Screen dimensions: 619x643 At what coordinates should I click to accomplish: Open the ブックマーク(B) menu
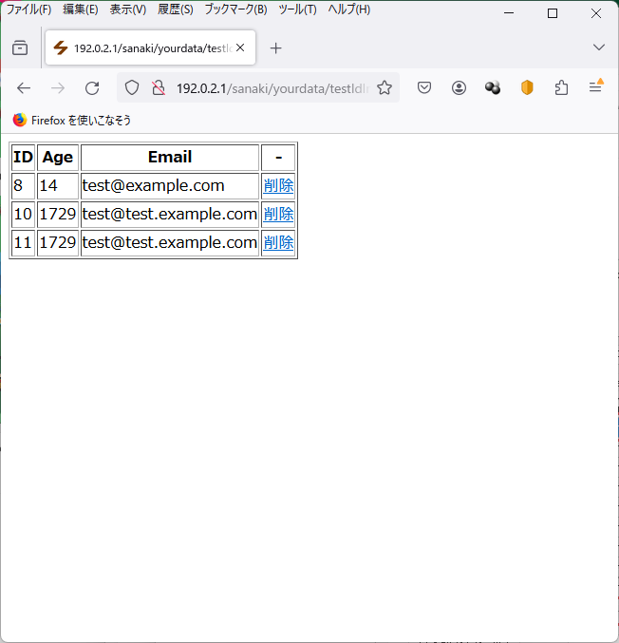coord(236,9)
